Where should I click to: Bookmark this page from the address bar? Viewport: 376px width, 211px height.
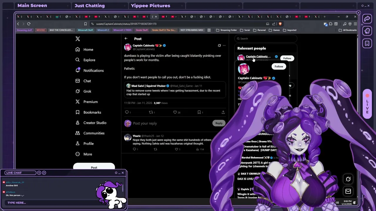(85, 24)
